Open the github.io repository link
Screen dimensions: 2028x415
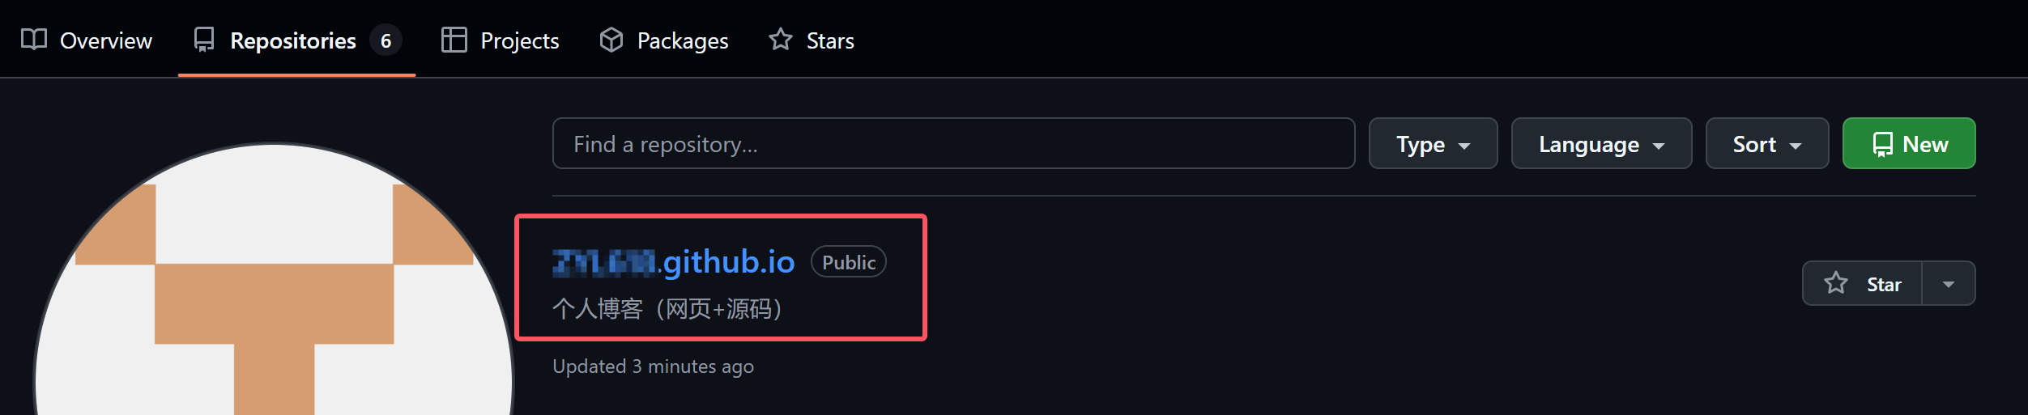(x=674, y=262)
